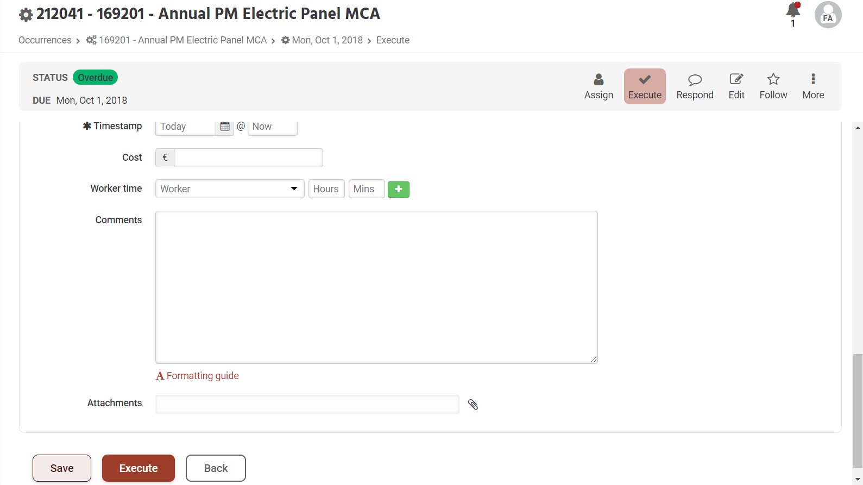Viewport: 863px width, 485px height.
Task: Open the More options menu
Action: coord(813,86)
